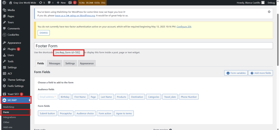
Task: Click the user avatar beside Blanca Castillo
Action: [263, 3]
